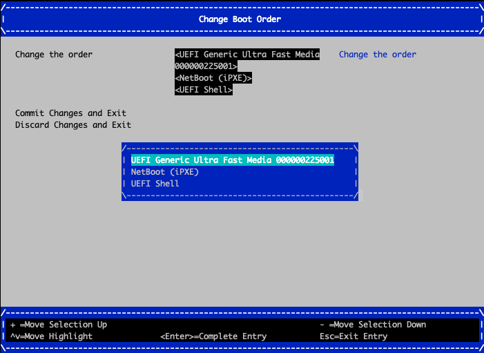Image resolution: width=484 pixels, height=353 pixels.
Task: Click the blue footer bar's bottom border
Action: 242,347
